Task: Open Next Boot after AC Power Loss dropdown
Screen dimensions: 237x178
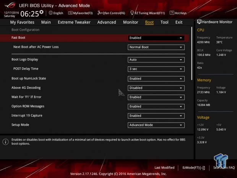Action: [156, 47]
